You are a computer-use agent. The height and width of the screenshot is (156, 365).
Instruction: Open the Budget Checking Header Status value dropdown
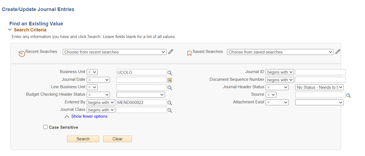(141, 95)
